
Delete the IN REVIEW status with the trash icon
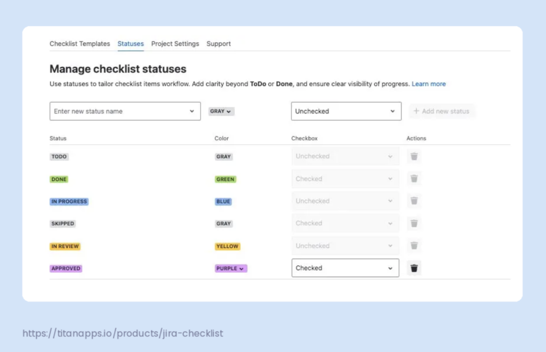click(x=414, y=245)
